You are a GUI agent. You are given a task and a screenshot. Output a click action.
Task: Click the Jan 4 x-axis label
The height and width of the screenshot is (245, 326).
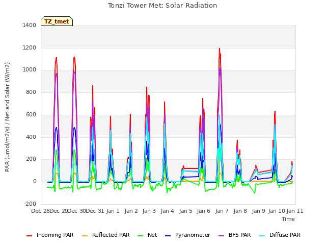168,211
